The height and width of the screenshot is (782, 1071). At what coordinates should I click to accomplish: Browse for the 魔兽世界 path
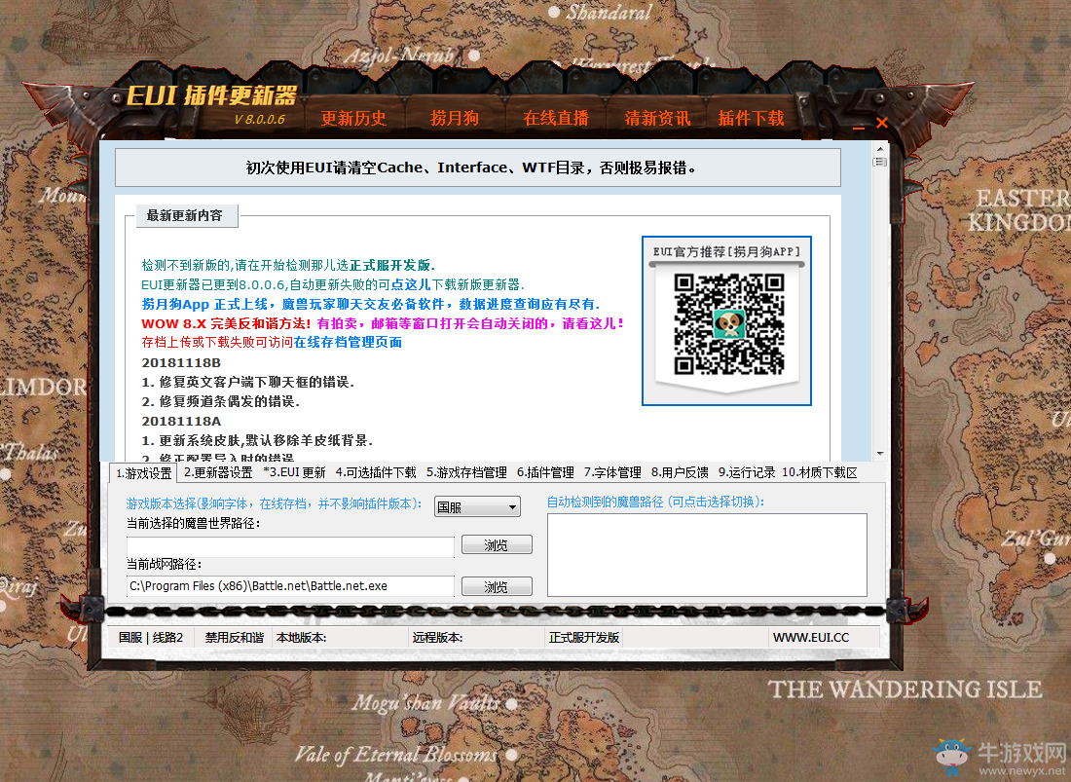(x=497, y=545)
